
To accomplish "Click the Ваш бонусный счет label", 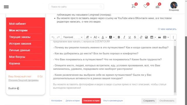I will pos(20,76).
